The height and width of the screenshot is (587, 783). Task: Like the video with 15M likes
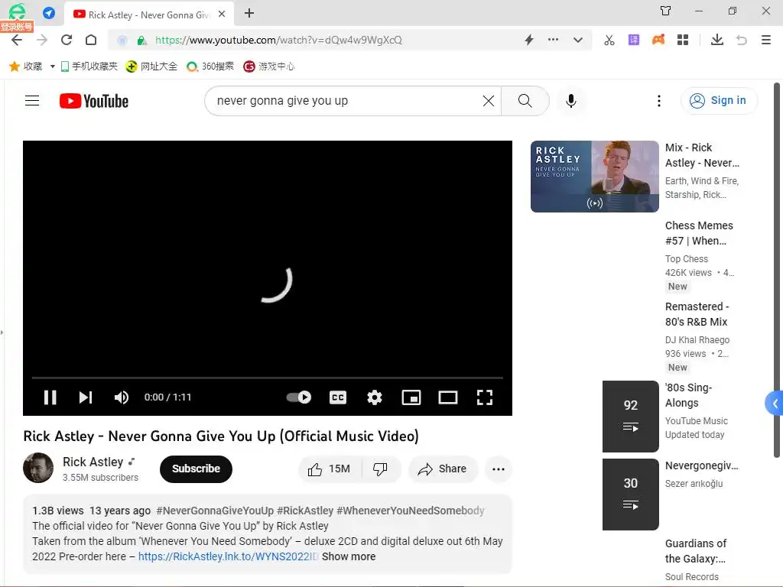pos(330,469)
